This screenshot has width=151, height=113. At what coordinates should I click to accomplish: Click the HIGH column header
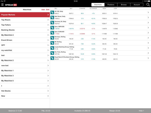pyautogui.click(x=104, y=8)
